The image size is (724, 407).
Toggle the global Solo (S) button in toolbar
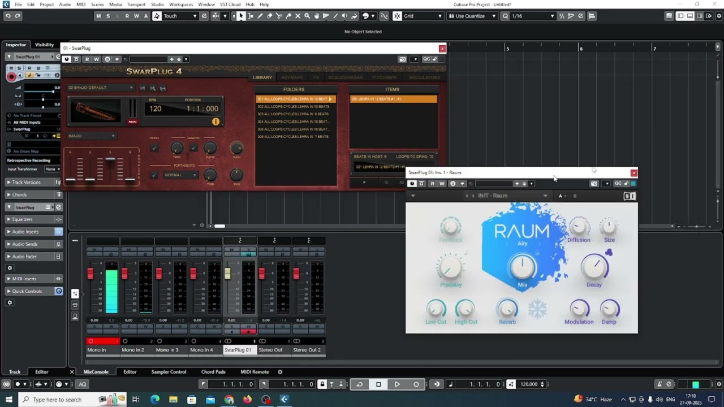(109, 16)
